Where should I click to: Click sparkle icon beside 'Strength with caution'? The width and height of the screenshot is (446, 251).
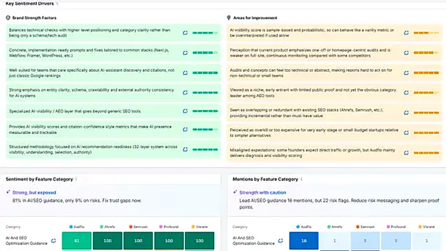click(x=235, y=192)
